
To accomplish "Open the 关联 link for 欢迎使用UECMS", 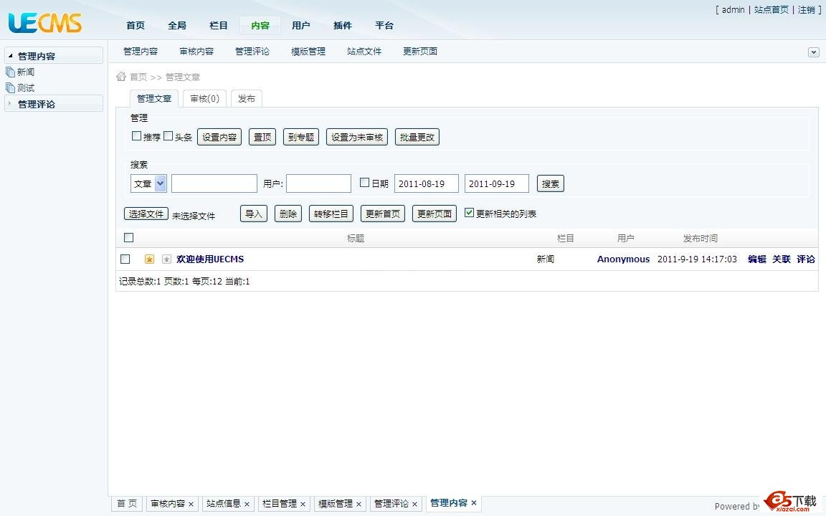I will [x=782, y=259].
